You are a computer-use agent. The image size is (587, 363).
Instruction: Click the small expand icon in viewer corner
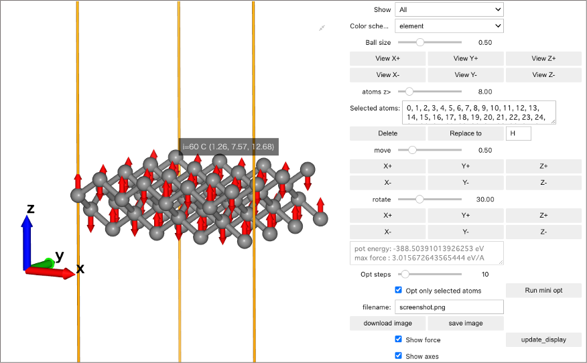(322, 27)
